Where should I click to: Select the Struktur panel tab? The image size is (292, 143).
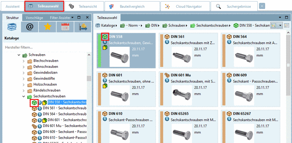[12, 18]
